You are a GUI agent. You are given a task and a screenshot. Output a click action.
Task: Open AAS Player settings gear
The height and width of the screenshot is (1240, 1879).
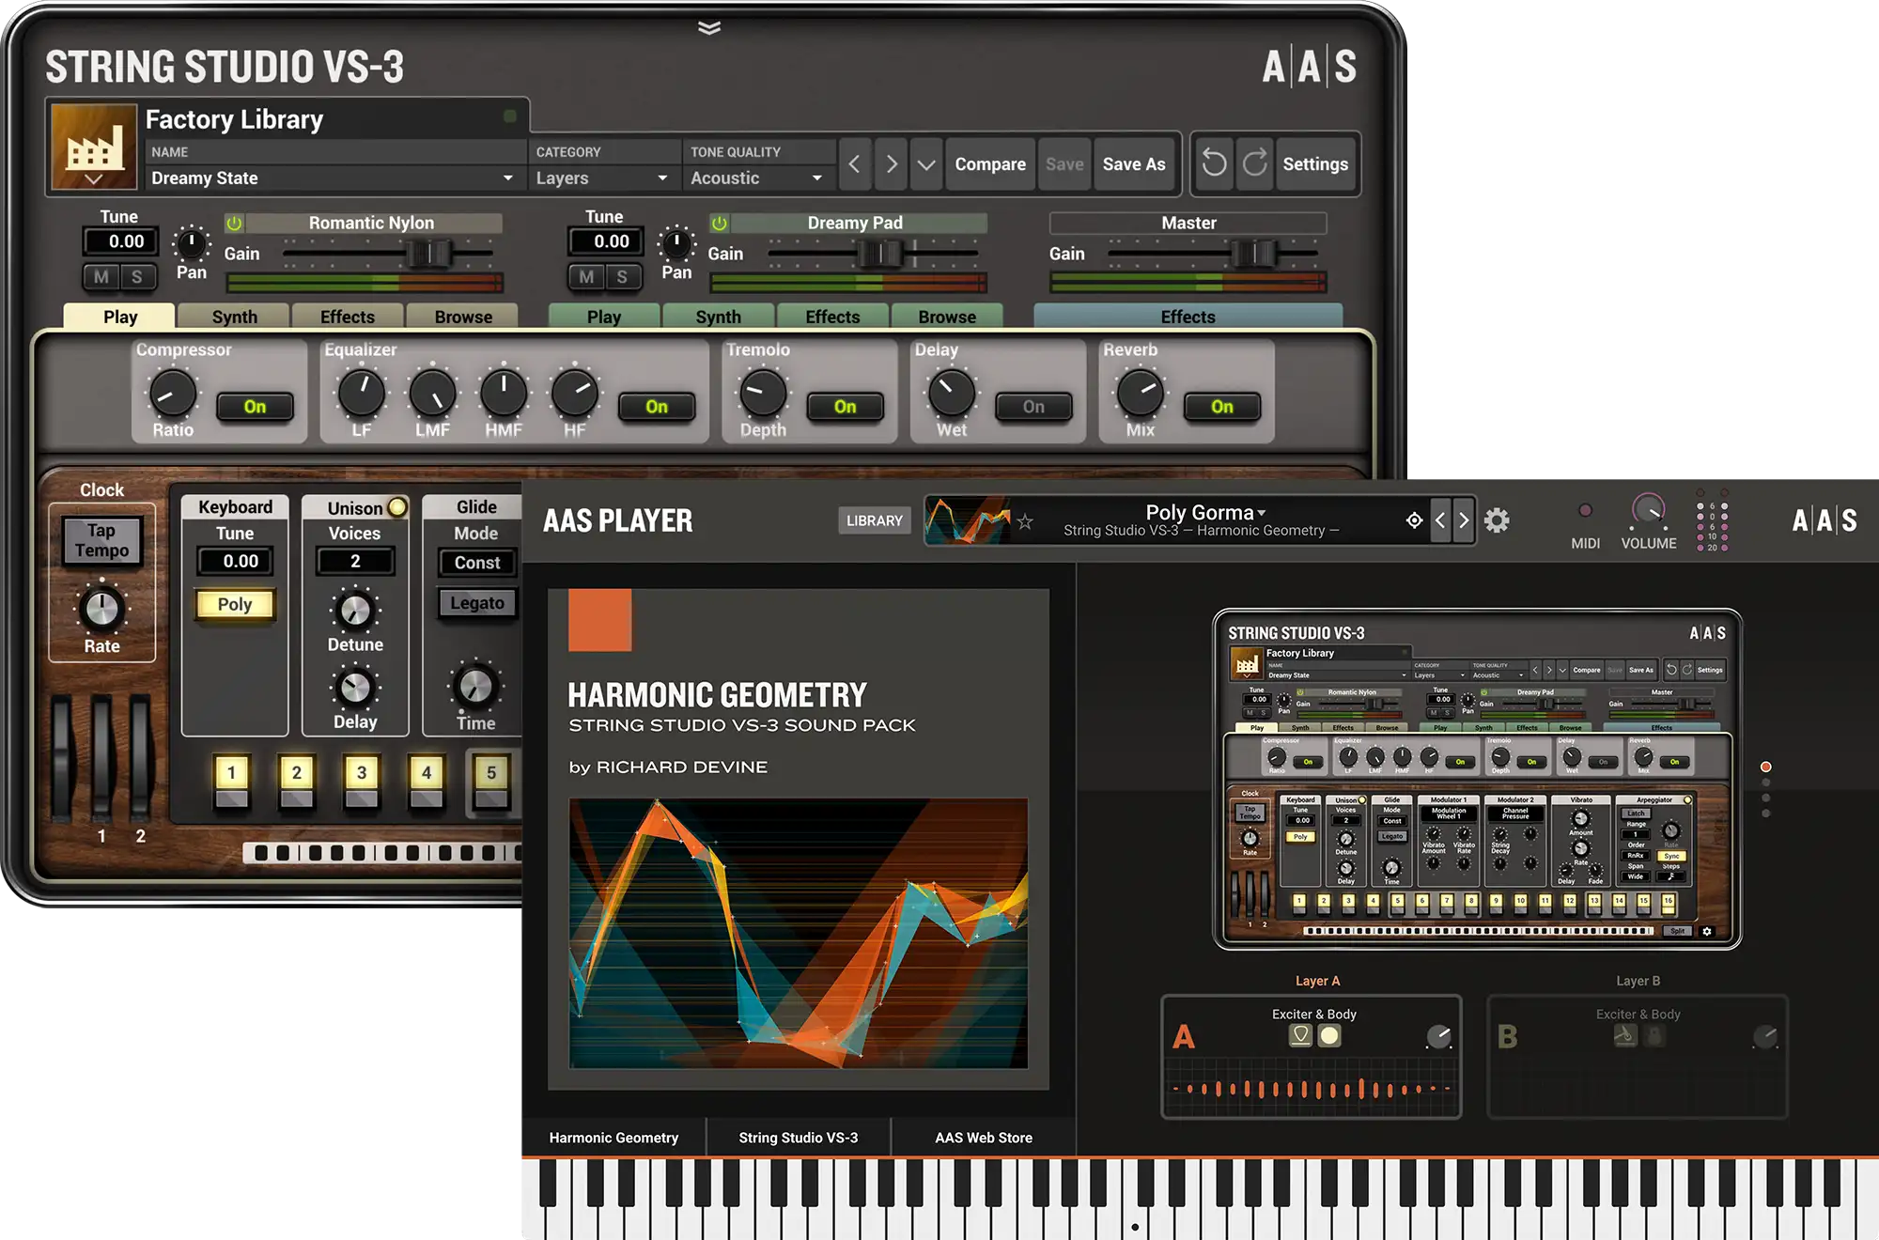tap(1497, 519)
